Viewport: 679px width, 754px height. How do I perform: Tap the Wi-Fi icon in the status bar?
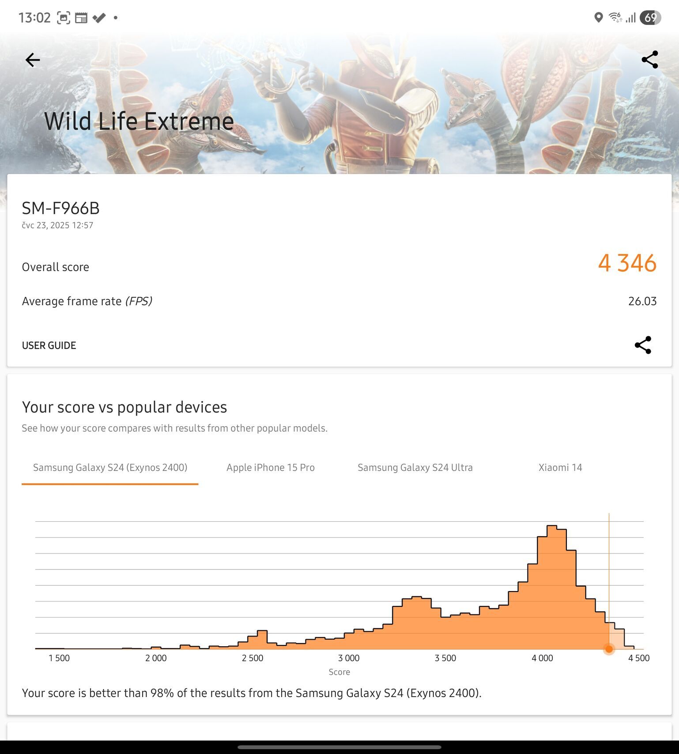click(615, 18)
